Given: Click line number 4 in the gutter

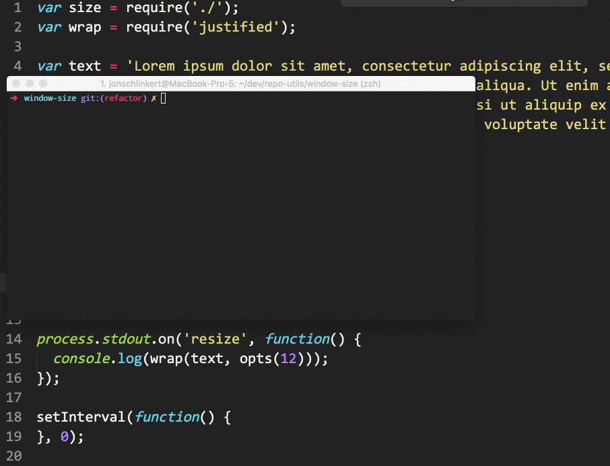Looking at the screenshot, I should pos(18,66).
